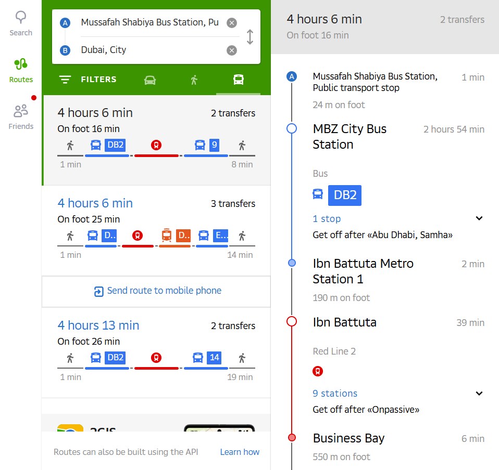
Task: Click the orange tram icon in second route
Action: tap(167, 236)
